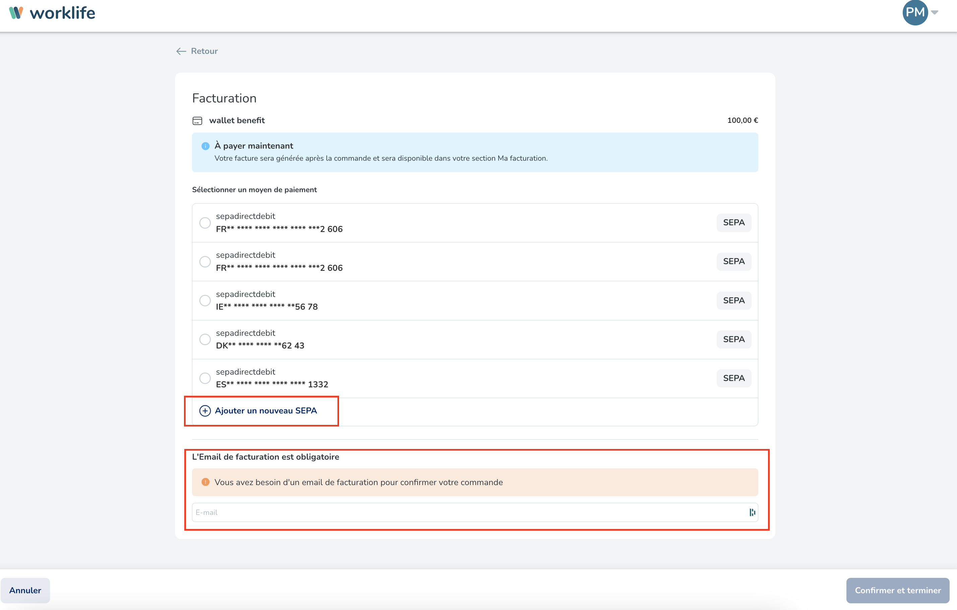
Task: Click the SEPA badge on the DK account
Action: [733, 339]
